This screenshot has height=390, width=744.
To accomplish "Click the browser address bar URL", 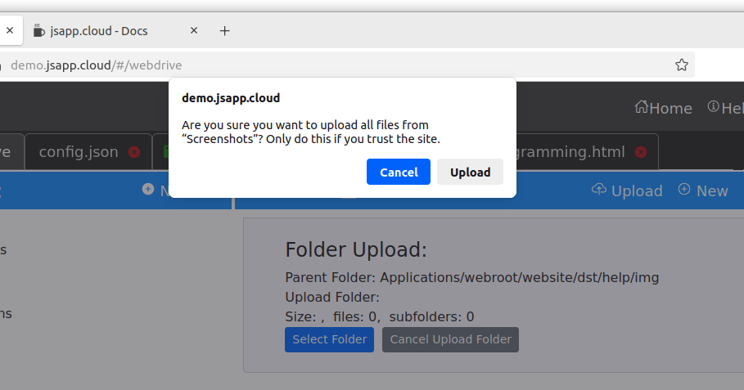I will 97,65.
